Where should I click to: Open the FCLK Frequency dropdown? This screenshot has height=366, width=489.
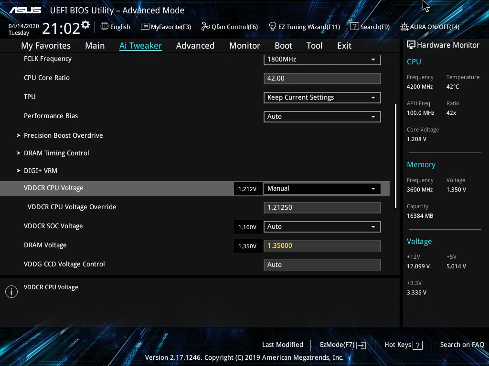322,60
